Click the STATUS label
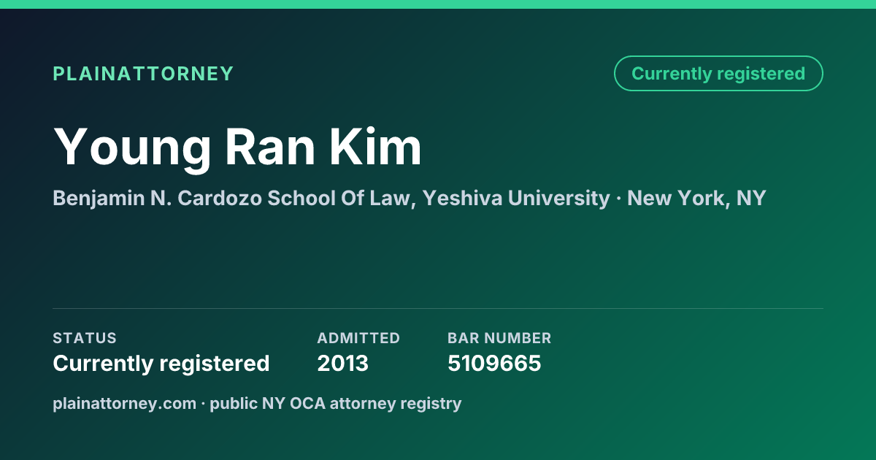 pos(85,338)
